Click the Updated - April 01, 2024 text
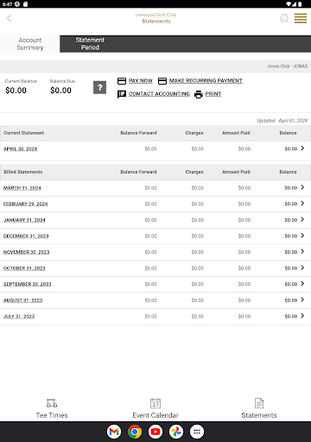The width and height of the screenshot is (311, 442). click(x=282, y=121)
